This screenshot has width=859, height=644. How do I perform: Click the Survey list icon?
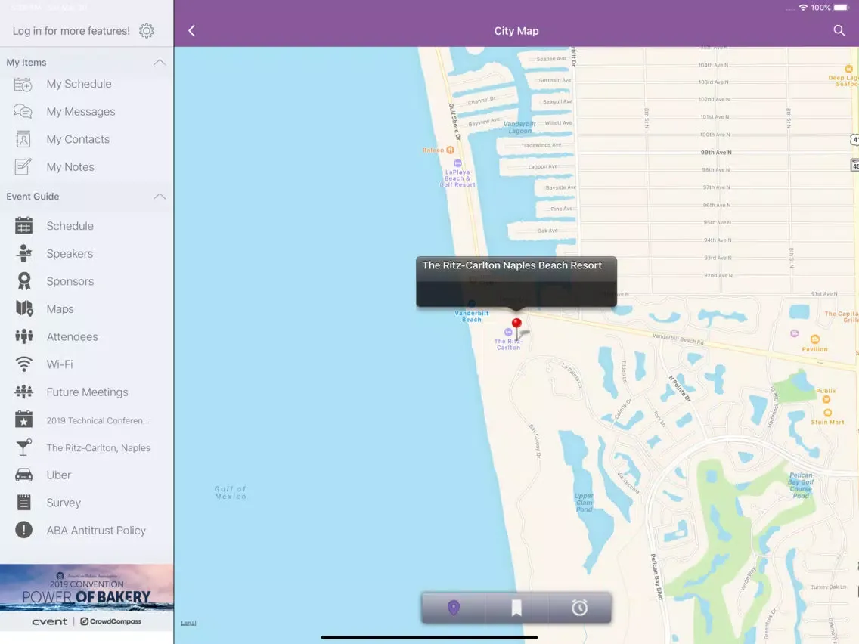(x=24, y=502)
